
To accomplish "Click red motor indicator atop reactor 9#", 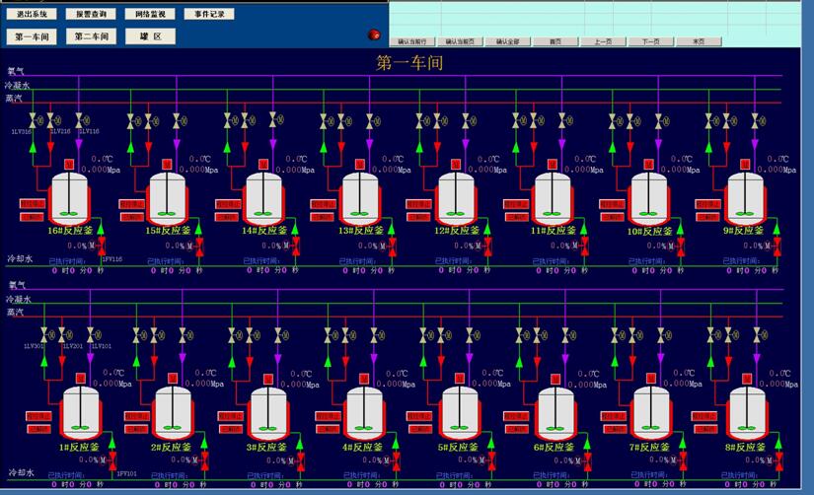I will (x=745, y=165).
